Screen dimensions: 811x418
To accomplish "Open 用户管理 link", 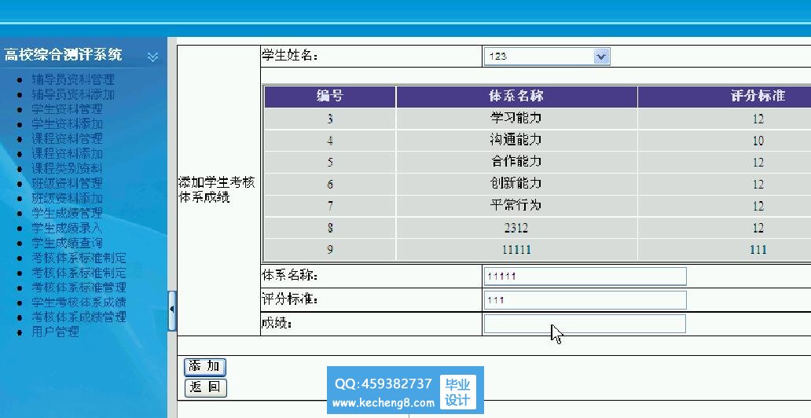I will pyautogui.click(x=55, y=332).
